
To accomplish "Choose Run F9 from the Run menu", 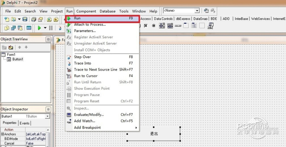I will tap(102, 18).
